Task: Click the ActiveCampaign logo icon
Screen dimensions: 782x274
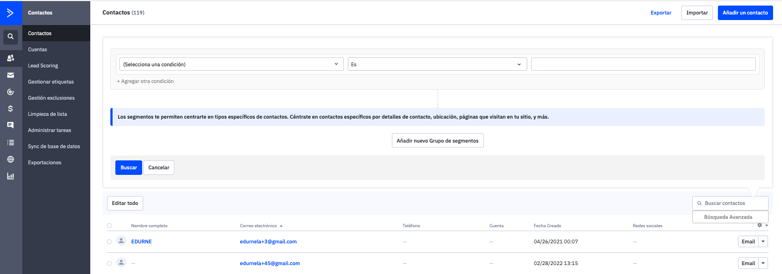Action: [11, 12]
